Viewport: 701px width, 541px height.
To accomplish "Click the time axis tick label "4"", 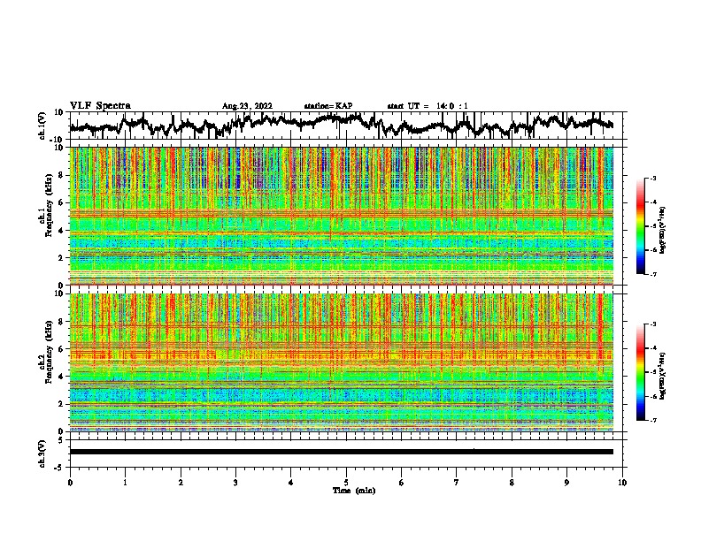I will 291,483.
